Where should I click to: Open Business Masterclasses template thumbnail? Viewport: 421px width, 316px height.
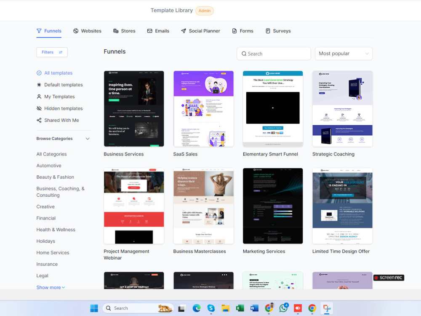click(x=203, y=206)
